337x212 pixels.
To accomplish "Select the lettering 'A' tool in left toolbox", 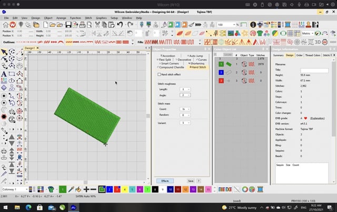I will (x=4, y=74).
